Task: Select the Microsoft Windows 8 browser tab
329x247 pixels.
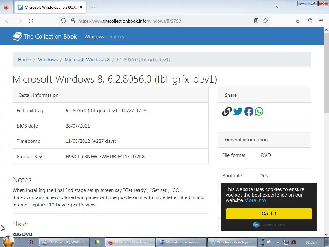Action: pyautogui.click(x=50, y=7)
